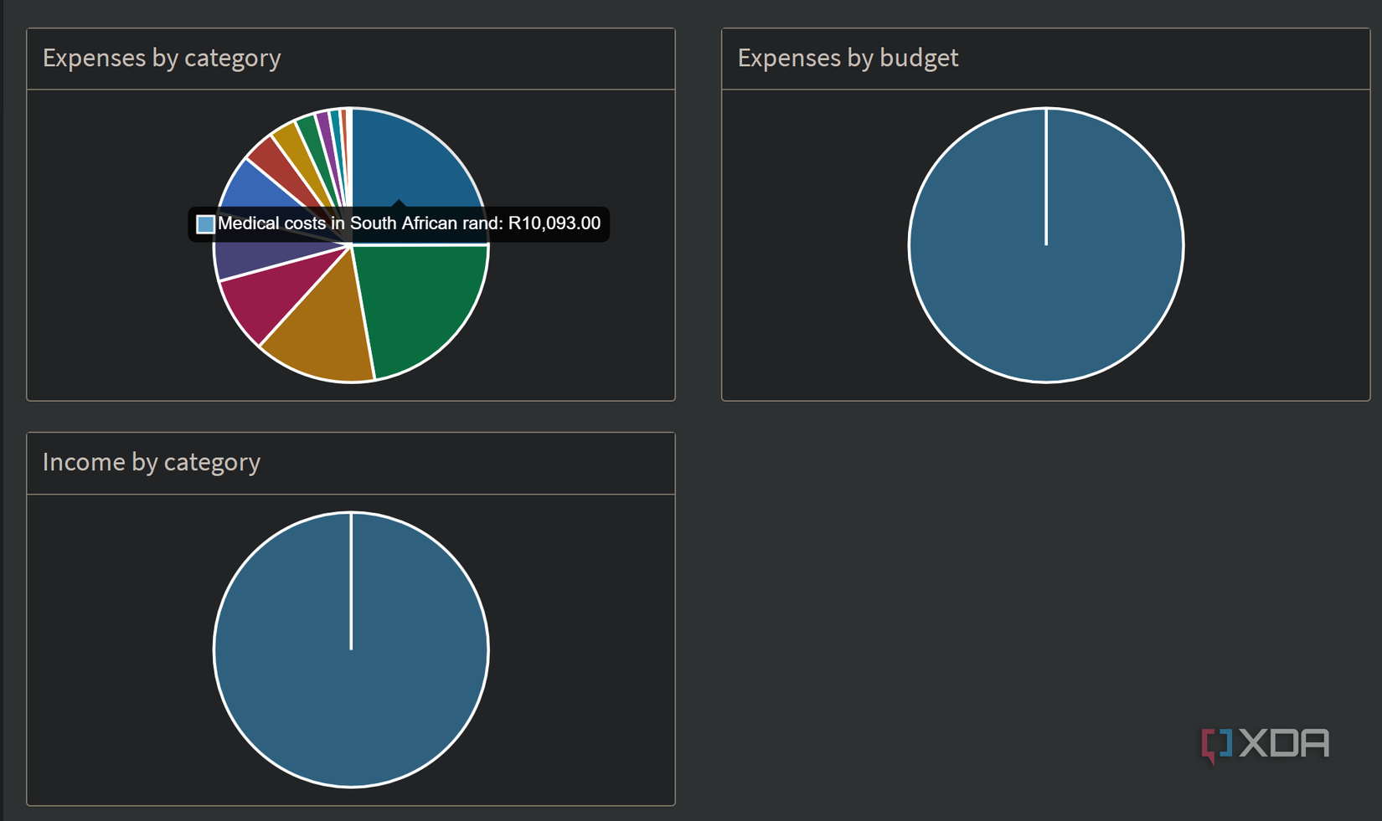Click the light blue legend square in the tooltip
This screenshot has height=821, width=1382.
(x=204, y=223)
